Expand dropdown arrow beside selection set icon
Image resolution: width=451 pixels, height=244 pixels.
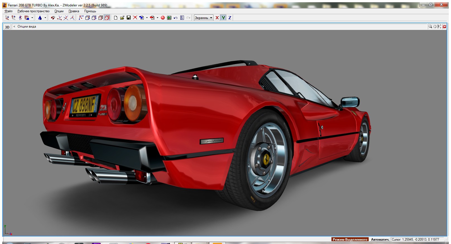point(32,18)
